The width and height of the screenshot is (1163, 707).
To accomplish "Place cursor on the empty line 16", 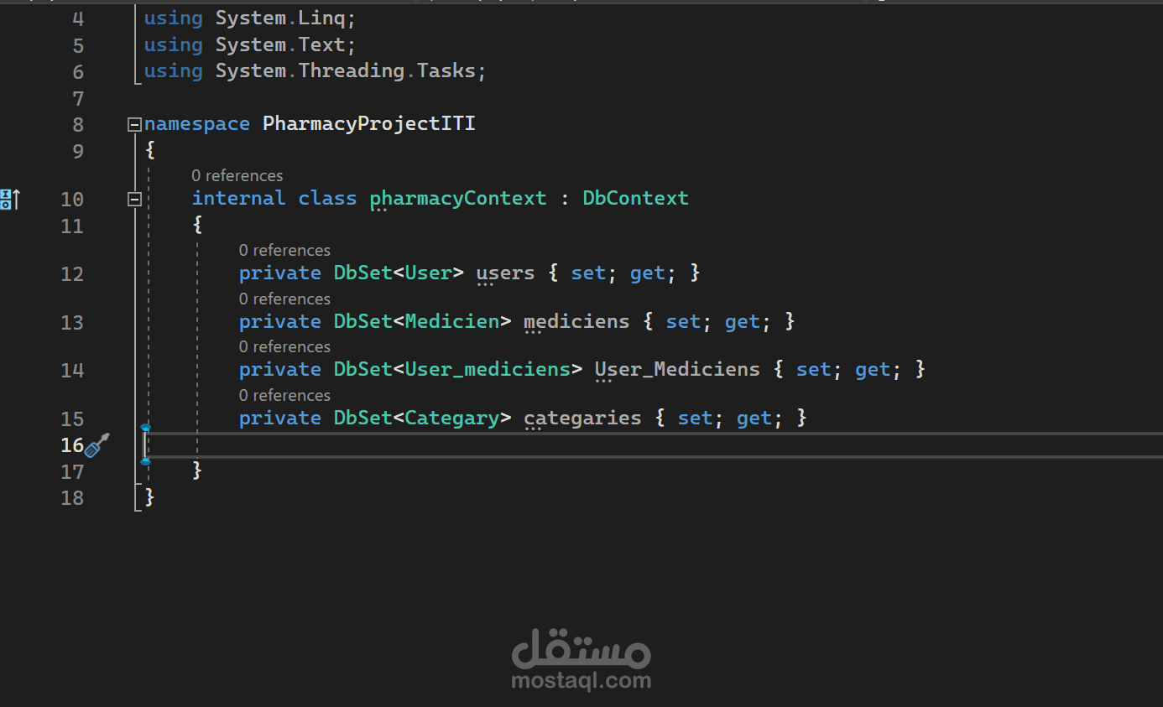I will (503, 445).
